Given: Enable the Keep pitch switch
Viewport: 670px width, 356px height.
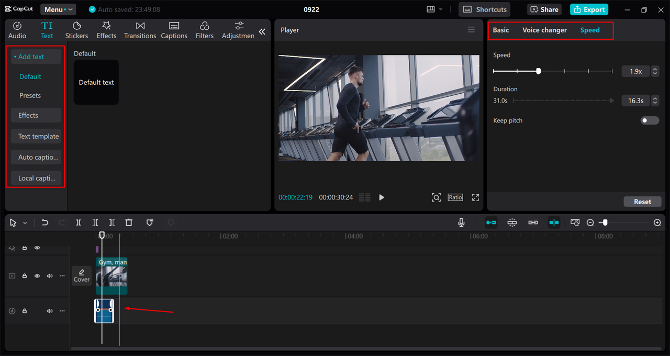Looking at the screenshot, I should pyautogui.click(x=650, y=120).
